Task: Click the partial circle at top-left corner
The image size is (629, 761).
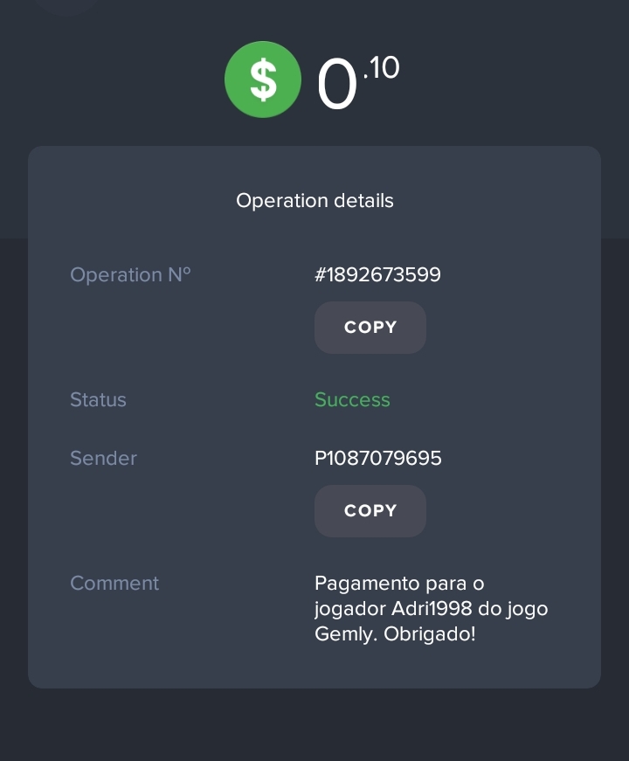Action: click(66, 4)
